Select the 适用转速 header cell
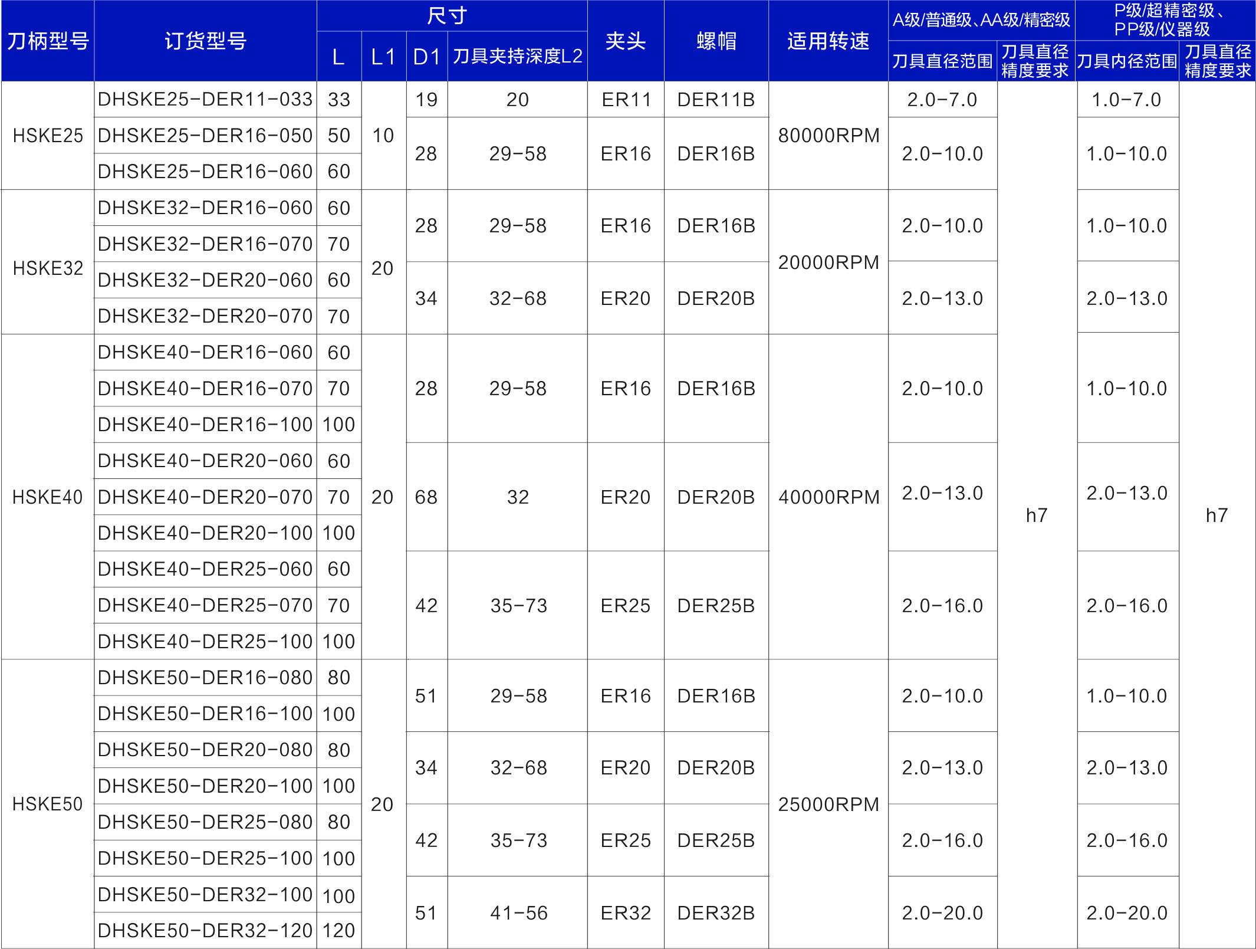 click(x=828, y=41)
